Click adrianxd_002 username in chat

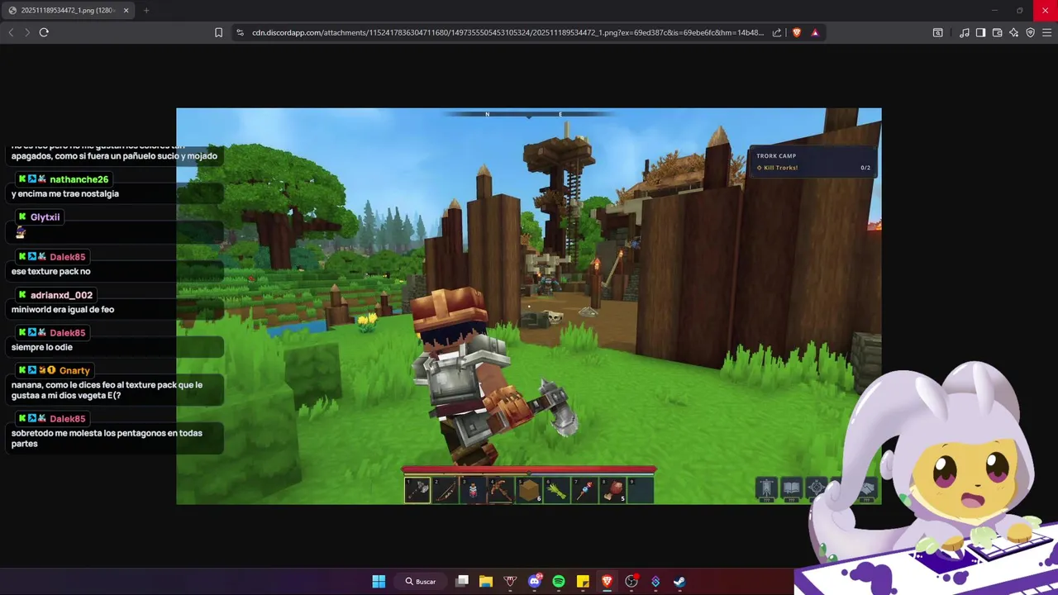61,295
